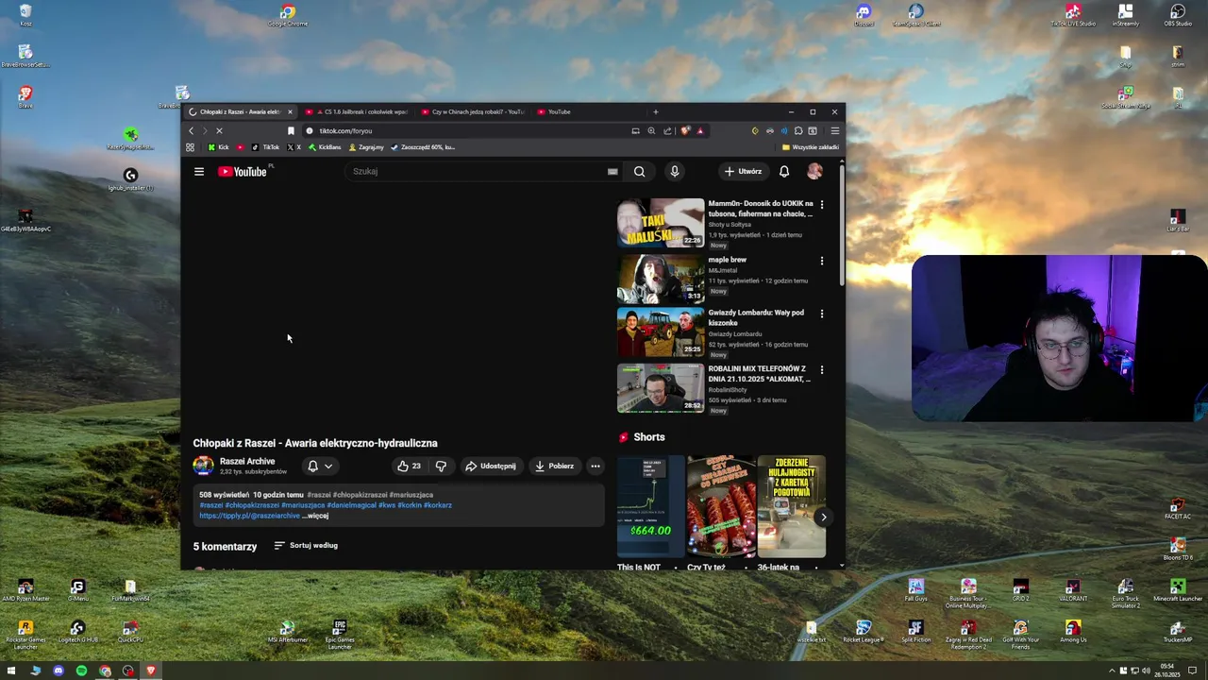This screenshot has height=680, width=1208.
Task: Open on-screen keyboard icon in search box
Action: [612, 172]
